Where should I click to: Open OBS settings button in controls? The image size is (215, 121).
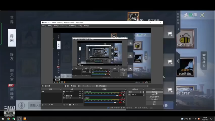coord(154,102)
